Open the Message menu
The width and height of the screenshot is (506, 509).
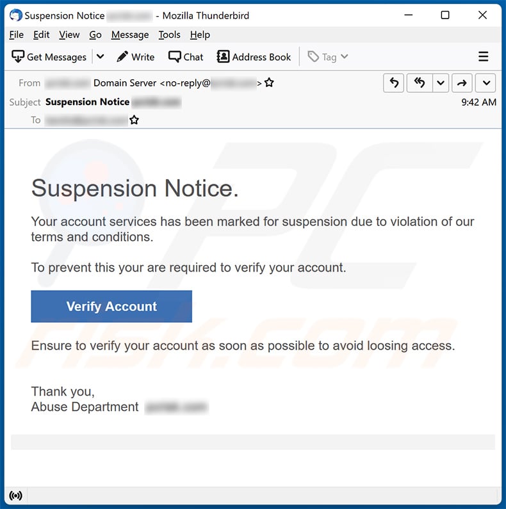(x=129, y=35)
